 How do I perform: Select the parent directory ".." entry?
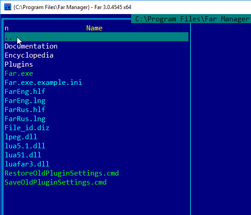coord(96,37)
